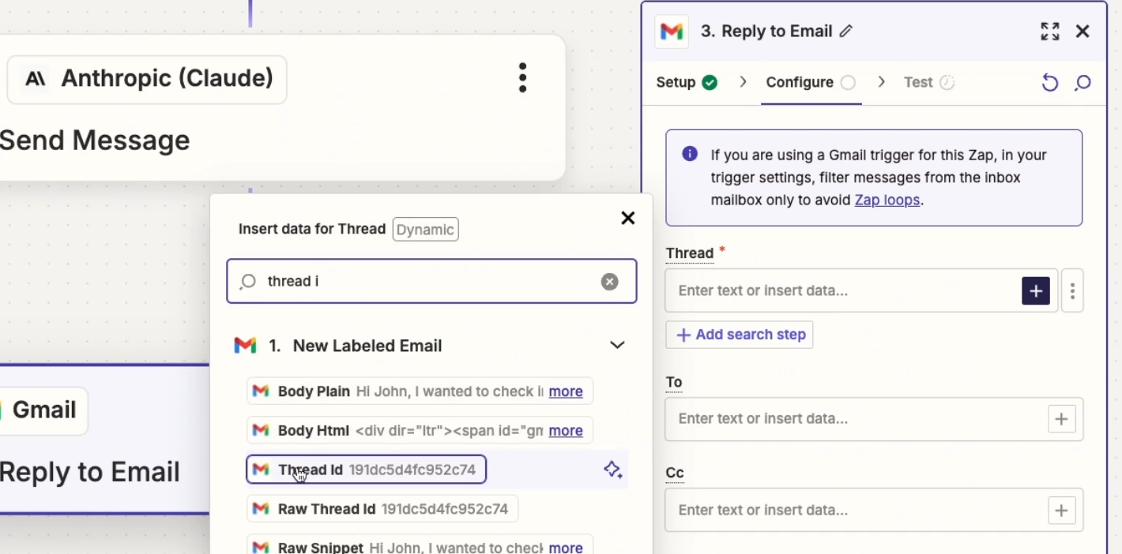Click the plus icon in Cc field

(1061, 511)
